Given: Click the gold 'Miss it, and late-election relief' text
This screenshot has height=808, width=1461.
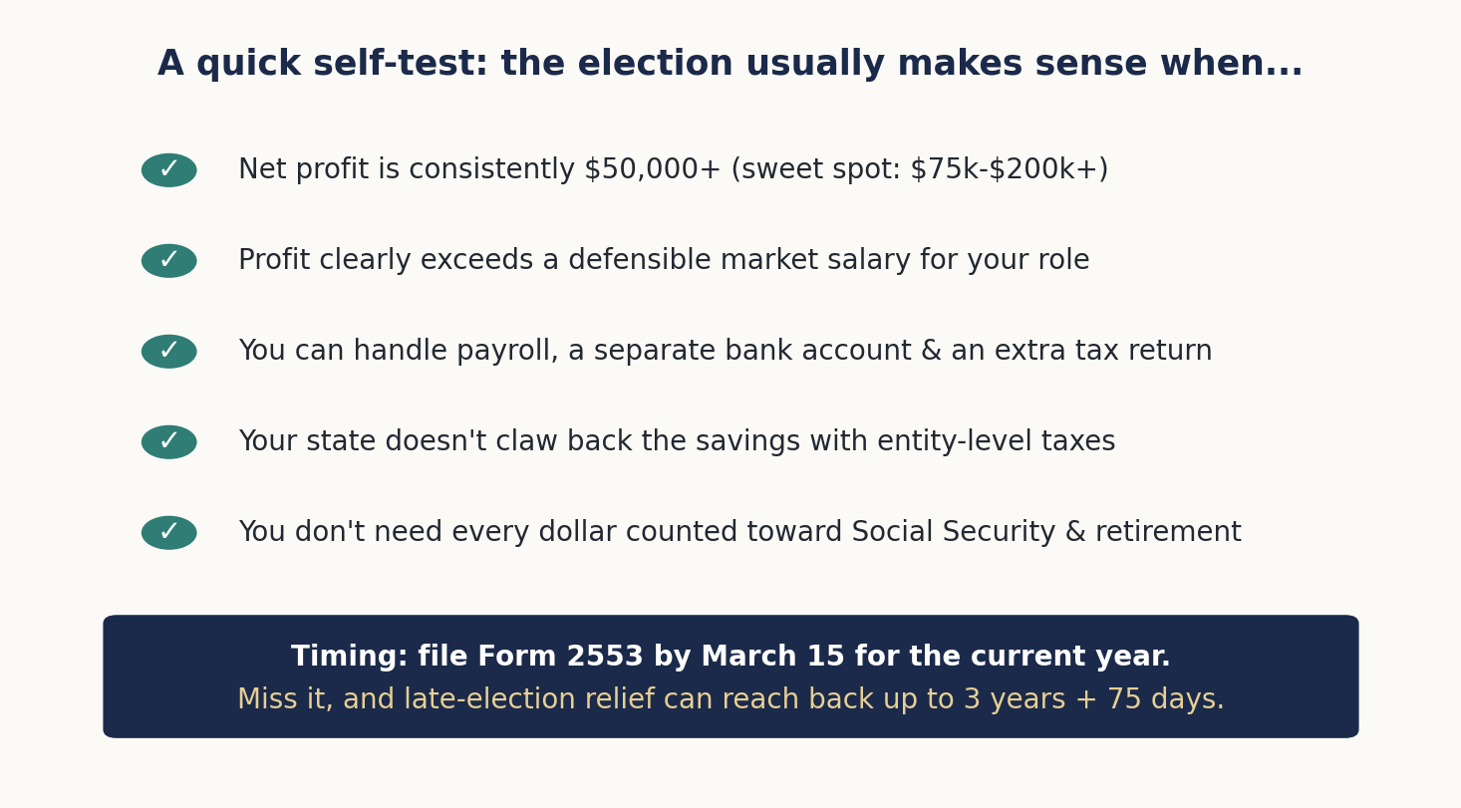Looking at the screenshot, I should (730, 700).
